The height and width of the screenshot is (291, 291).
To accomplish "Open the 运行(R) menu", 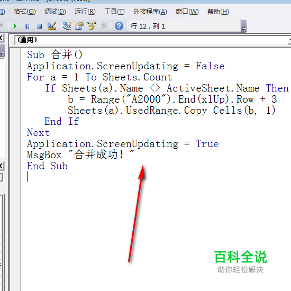I will pos(85,12).
